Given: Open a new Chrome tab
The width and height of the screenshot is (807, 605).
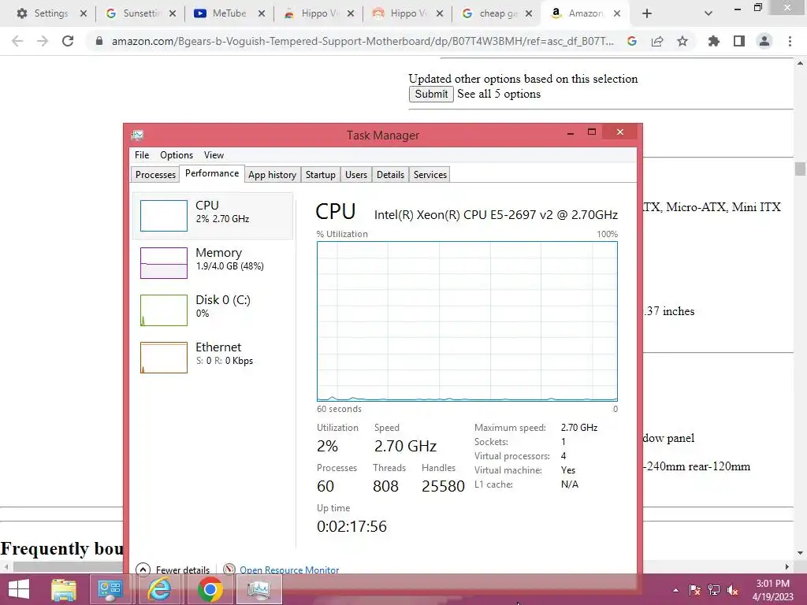Looking at the screenshot, I should pyautogui.click(x=647, y=13).
